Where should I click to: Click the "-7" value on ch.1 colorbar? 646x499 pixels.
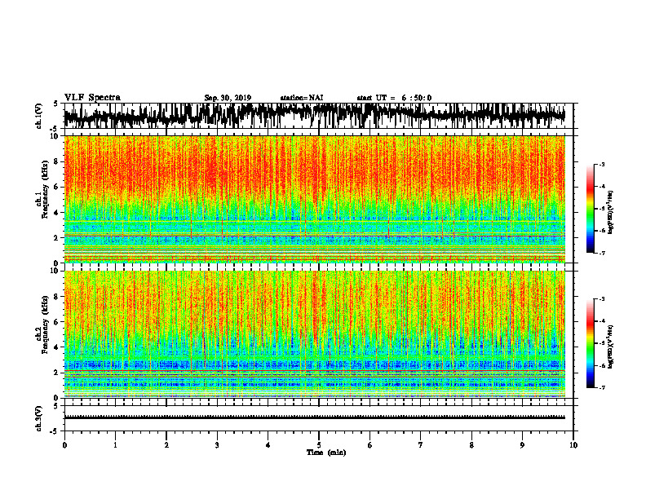click(x=602, y=253)
